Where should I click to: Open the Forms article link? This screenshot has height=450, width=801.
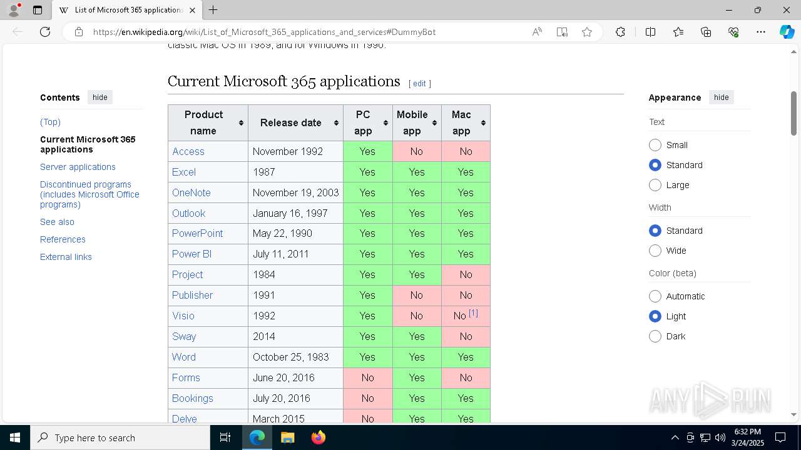pyautogui.click(x=186, y=377)
